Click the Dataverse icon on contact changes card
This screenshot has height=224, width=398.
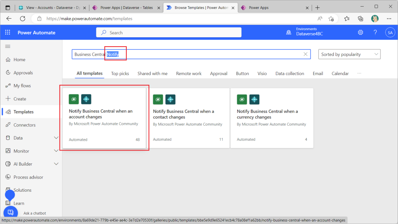pyautogui.click(x=158, y=99)
